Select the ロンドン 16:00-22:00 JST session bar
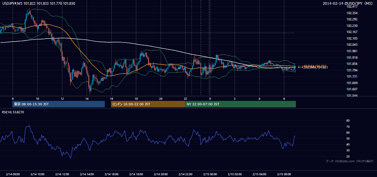 [x=148, y=104]
